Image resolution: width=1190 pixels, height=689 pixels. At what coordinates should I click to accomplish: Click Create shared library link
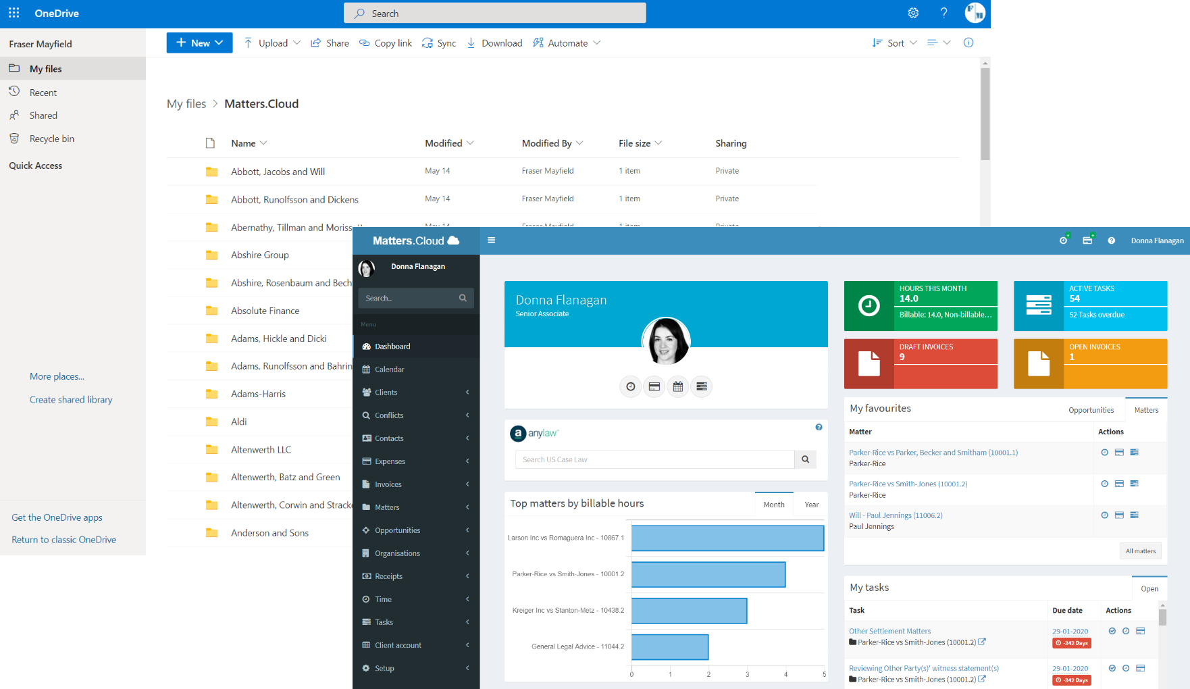[71, 400]
